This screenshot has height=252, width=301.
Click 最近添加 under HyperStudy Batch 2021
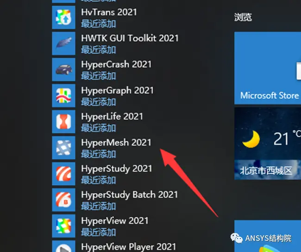coord(99,206)
